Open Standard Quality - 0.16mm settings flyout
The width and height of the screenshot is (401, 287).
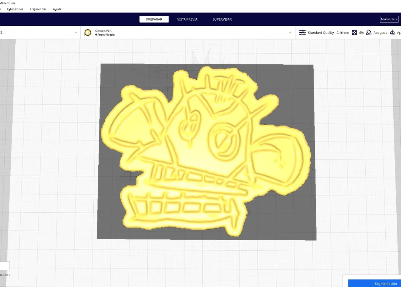tap(328, 32)
